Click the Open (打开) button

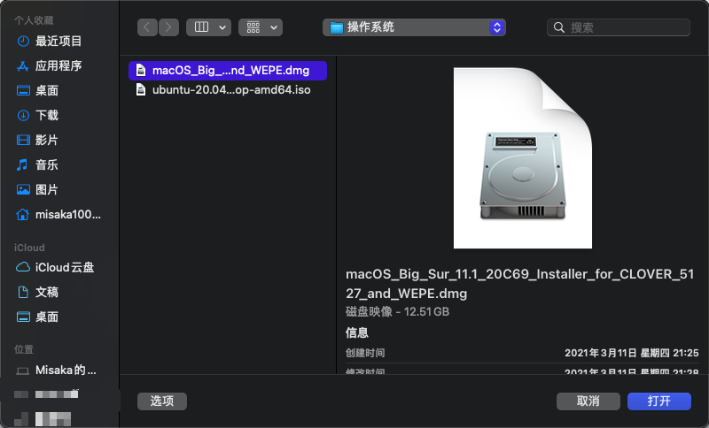click(x=658, y=401)
